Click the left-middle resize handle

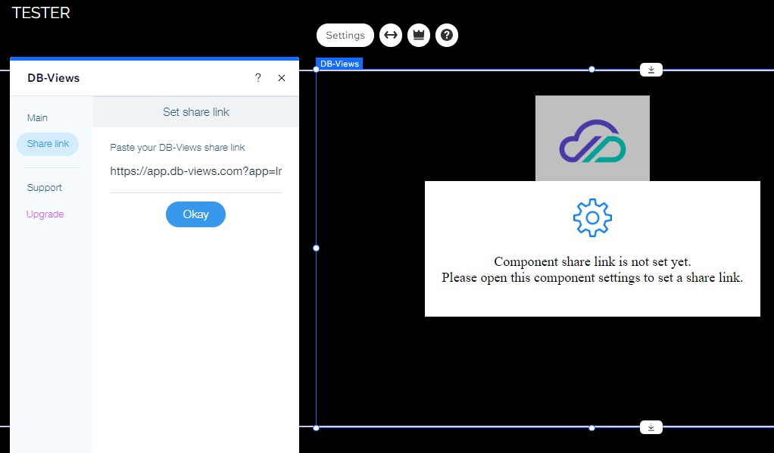[x=317, y=248]
